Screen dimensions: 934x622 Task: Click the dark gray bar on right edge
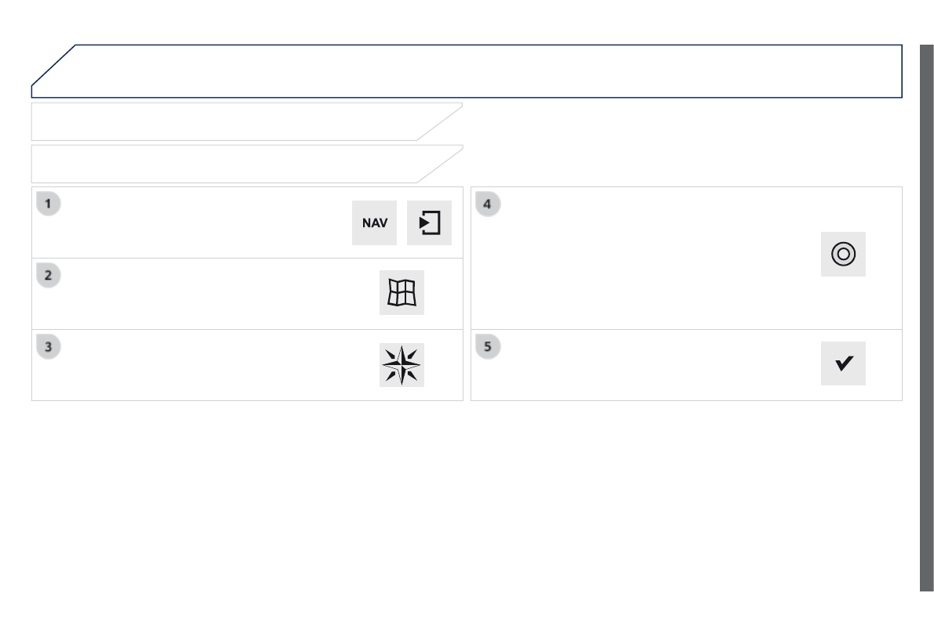pos(926,313)
